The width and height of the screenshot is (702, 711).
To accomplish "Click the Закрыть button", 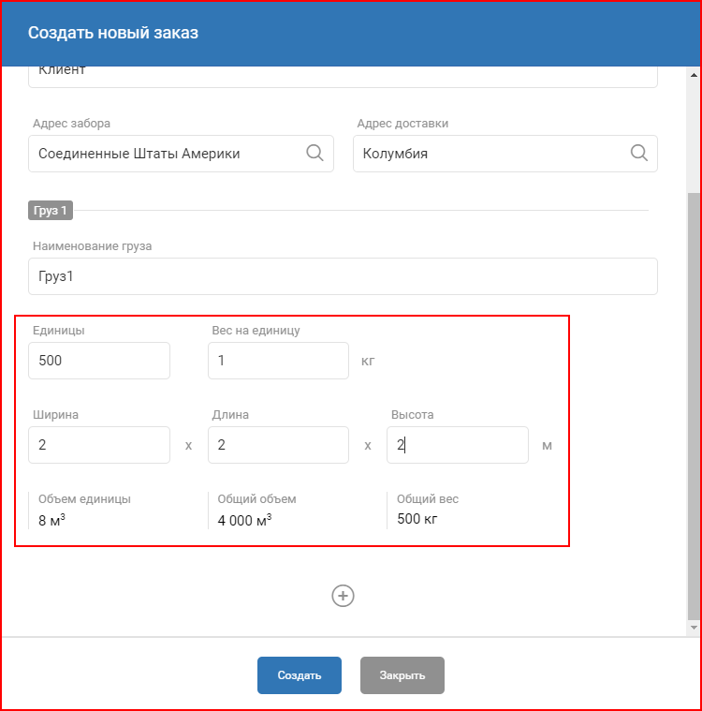I will click(402, 674).
